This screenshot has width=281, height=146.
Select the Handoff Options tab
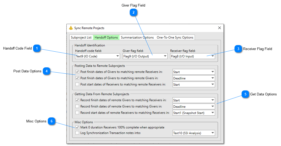click(x=106, y=37)
